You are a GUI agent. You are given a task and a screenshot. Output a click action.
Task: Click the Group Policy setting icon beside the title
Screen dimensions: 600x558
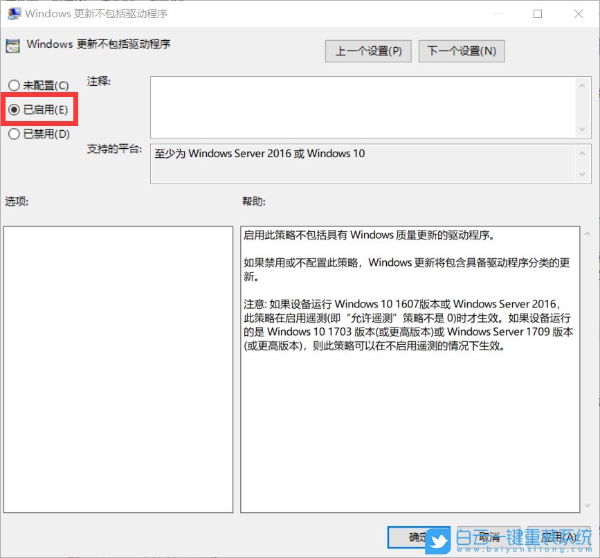tap(12, 44)
